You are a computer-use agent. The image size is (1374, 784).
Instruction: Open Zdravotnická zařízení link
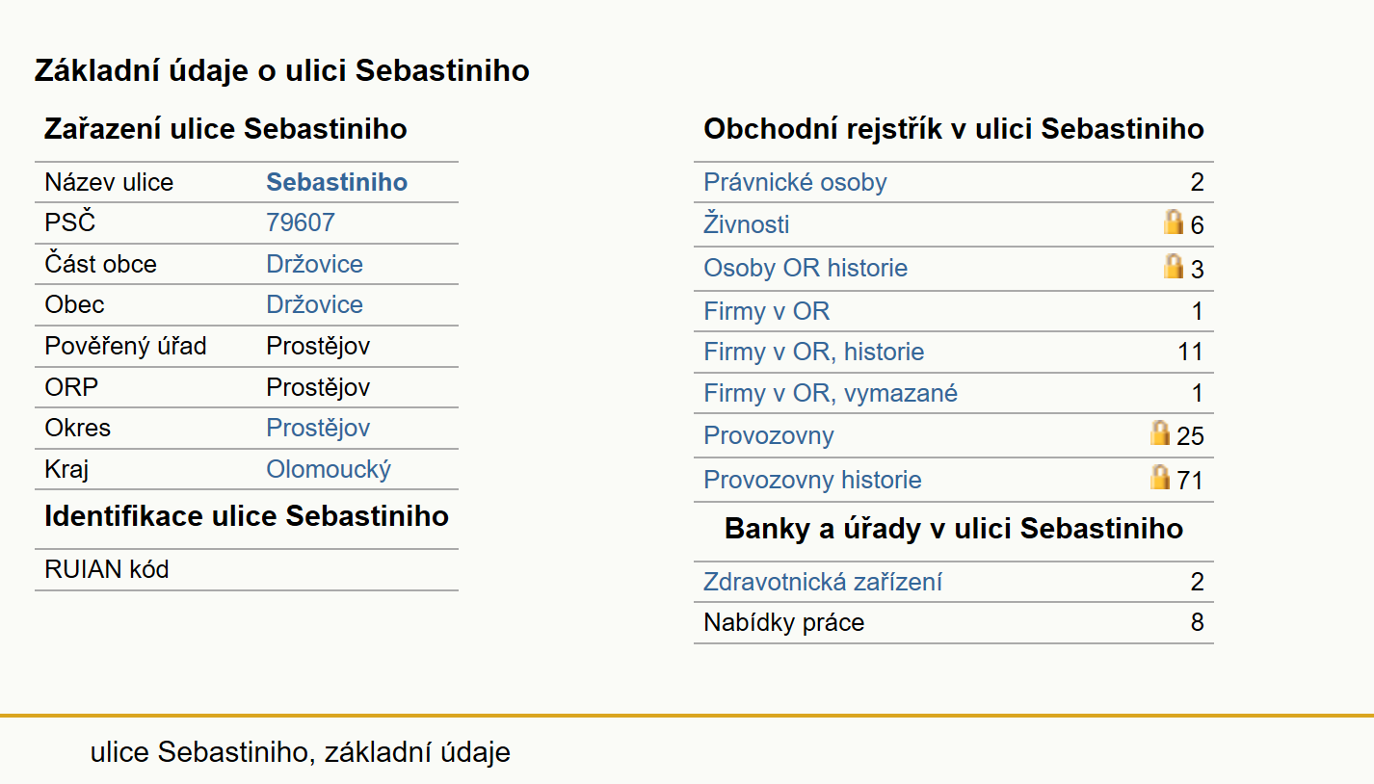tap(823, 582)
